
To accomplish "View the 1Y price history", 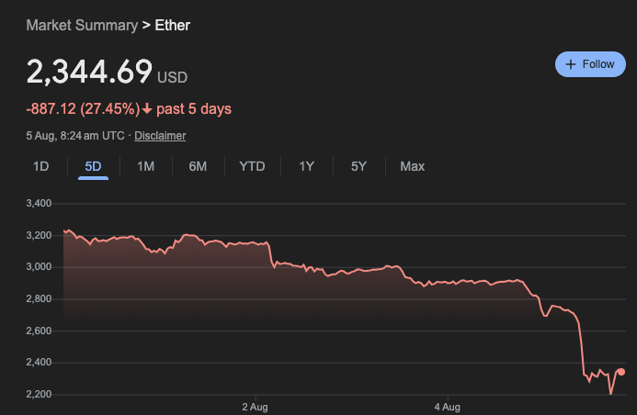I will click(x=306, y=166).
